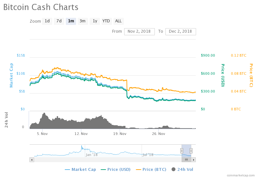Viewport: 258px width, 178px height.
Task: Click the From date field
Action: (x=139, y=31)
